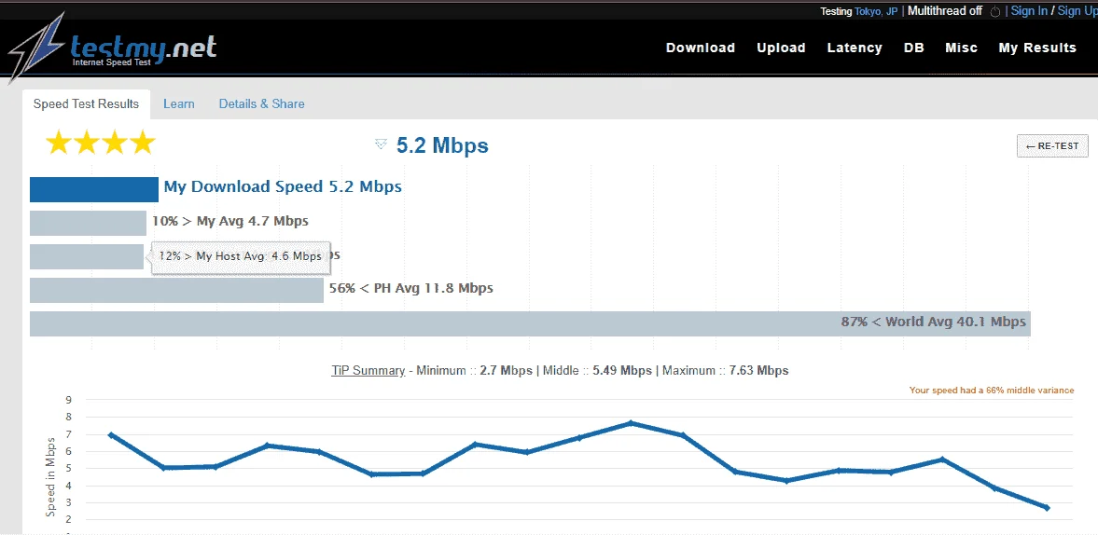Click the My Avg 4.7 Mbps bar
Viewport: 1098px width, 535px height.
coord(88,223)
